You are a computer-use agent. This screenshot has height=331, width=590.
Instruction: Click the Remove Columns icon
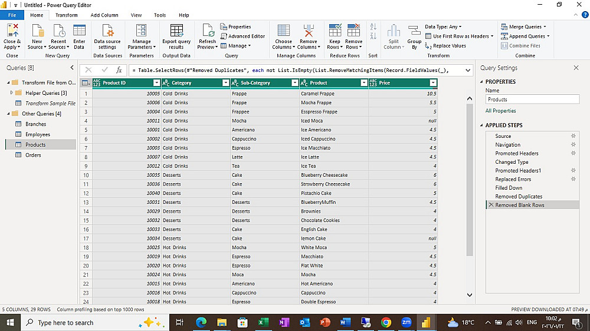coord(309,31)
